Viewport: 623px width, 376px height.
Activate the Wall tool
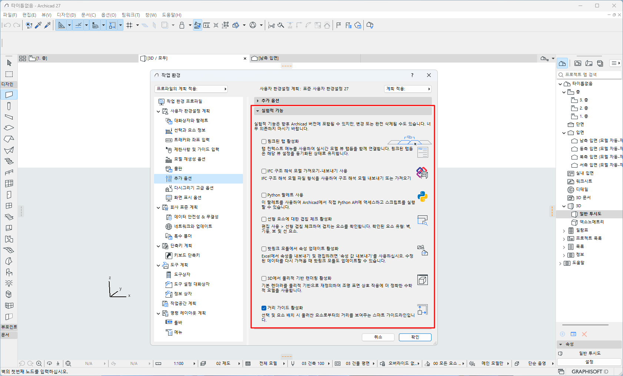pos(9,95)
